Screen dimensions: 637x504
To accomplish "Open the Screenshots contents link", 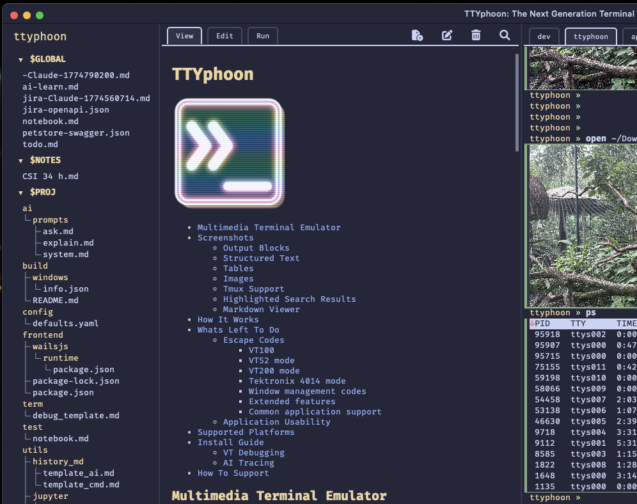I will [226, 237].
